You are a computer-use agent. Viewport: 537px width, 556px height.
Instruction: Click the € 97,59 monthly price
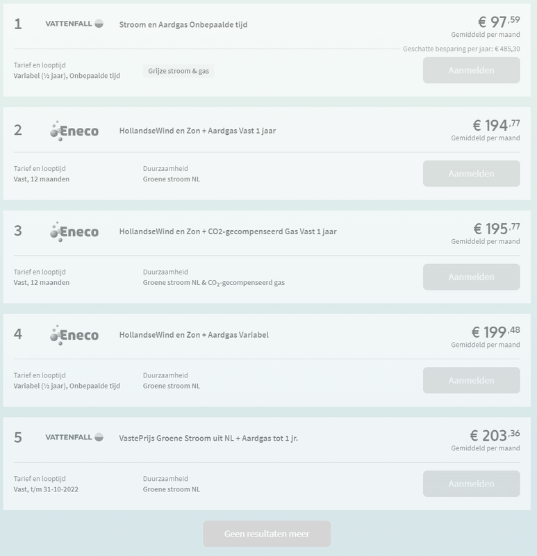pos(495,23)
